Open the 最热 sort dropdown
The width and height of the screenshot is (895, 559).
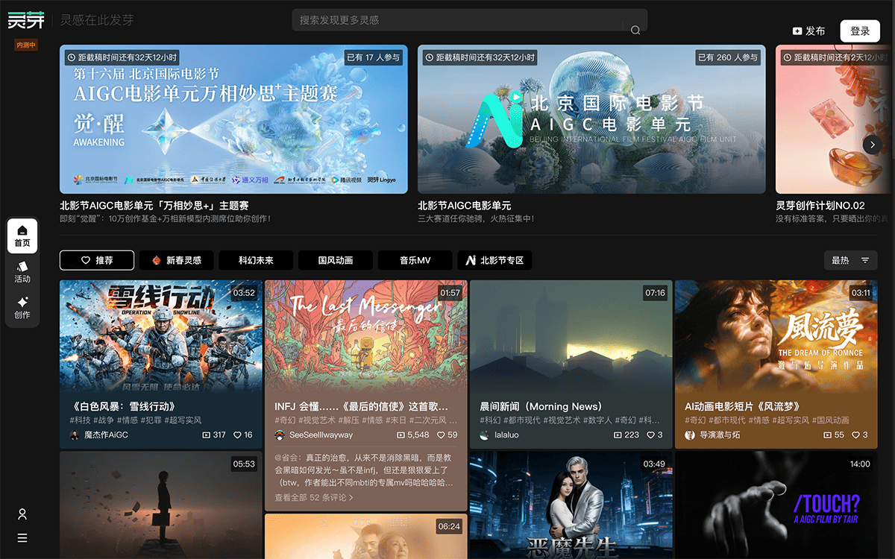[x=850, y=260]
